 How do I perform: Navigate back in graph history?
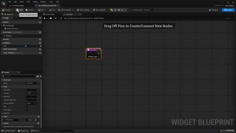(51, 18)
